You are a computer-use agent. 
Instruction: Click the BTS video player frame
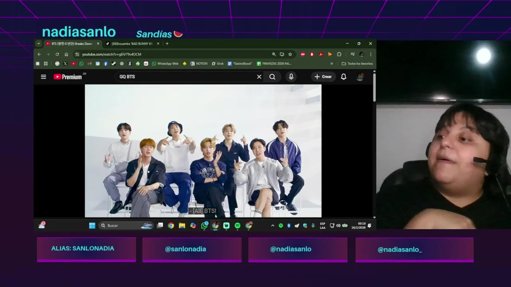203,151
